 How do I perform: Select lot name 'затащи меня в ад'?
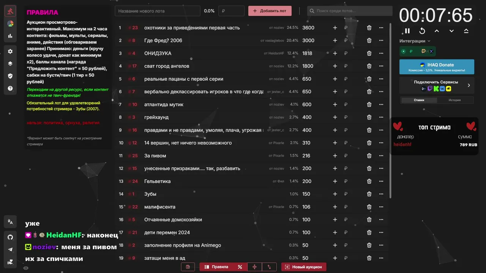click(x=165, y=258)
